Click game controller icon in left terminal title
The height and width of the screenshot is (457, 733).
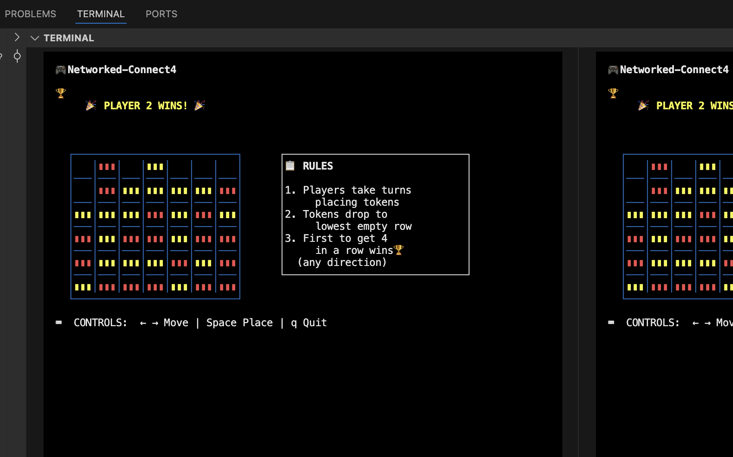click(60, 70)
